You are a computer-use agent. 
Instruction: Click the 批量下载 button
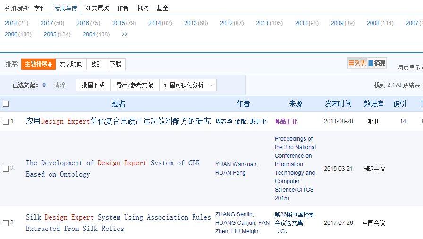tap(93, 85)
